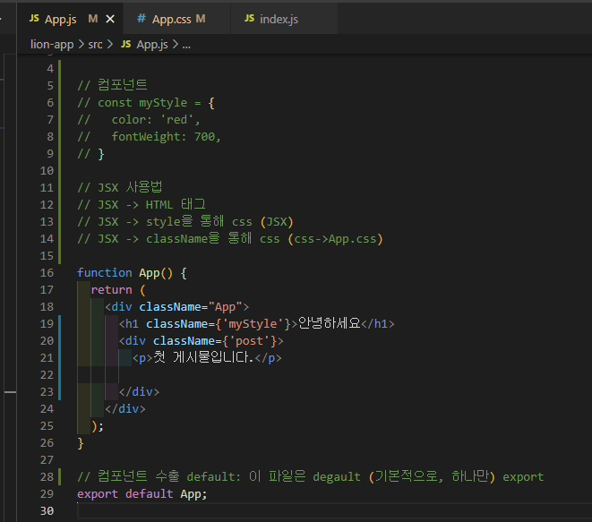The image size is (592, 522).
Task: Select lion-app in the breadcrumb
Action: 52,45
